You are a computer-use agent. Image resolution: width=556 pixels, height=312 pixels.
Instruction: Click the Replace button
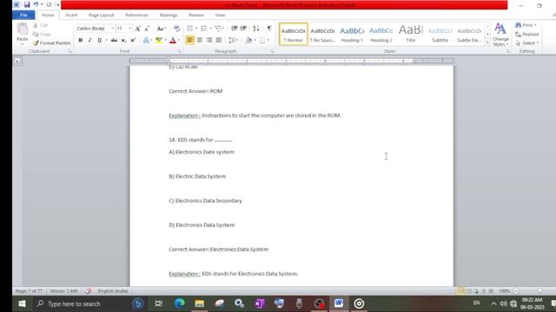(x=527, y=34)
